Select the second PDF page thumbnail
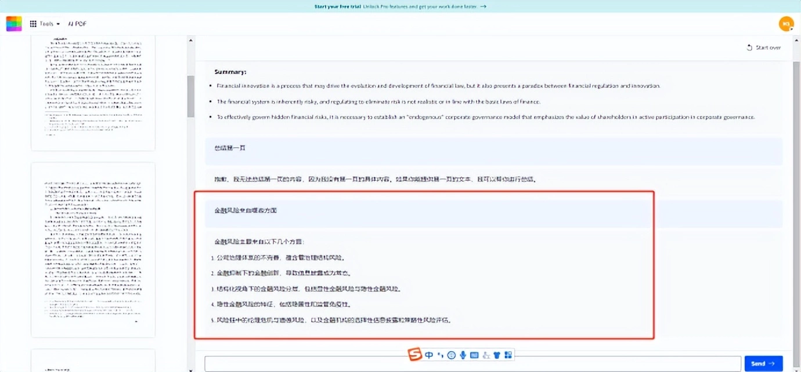Screen dimensions: 801x372 pyautogui.click(x=93, y=250)
